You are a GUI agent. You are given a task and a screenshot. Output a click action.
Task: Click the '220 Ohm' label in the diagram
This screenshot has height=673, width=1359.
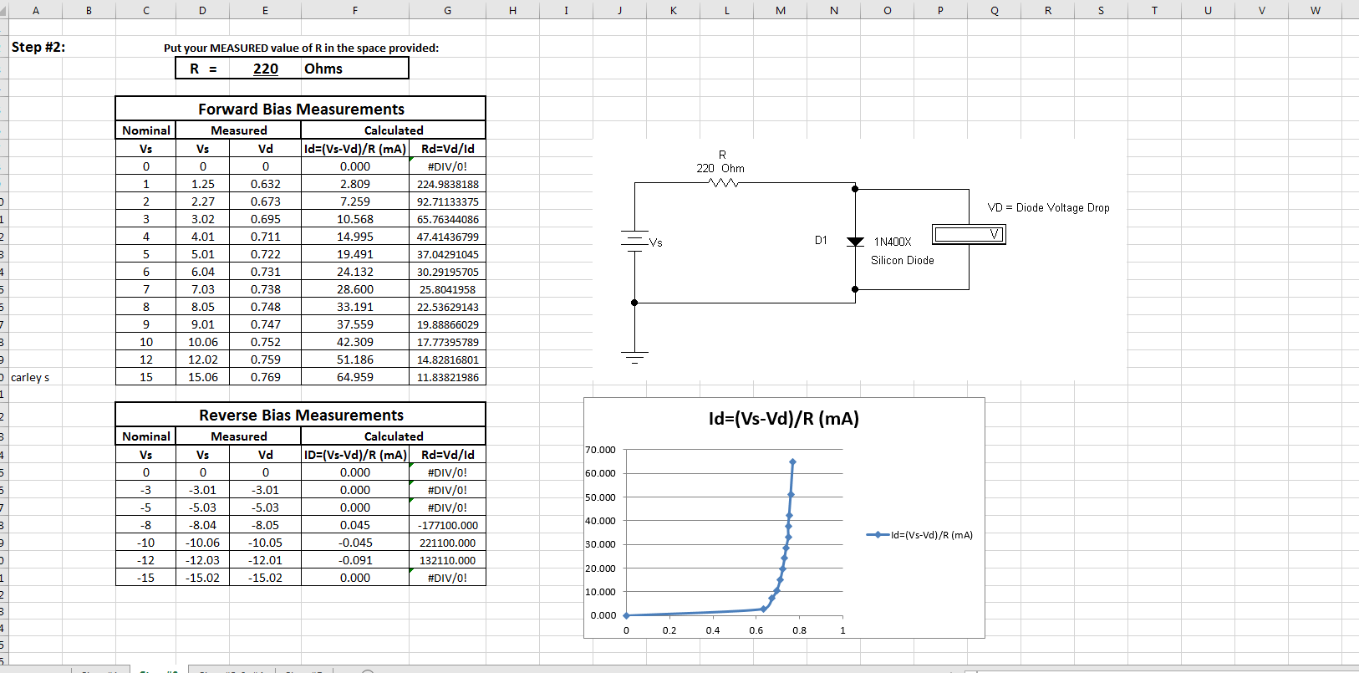(x=720, y=168)
